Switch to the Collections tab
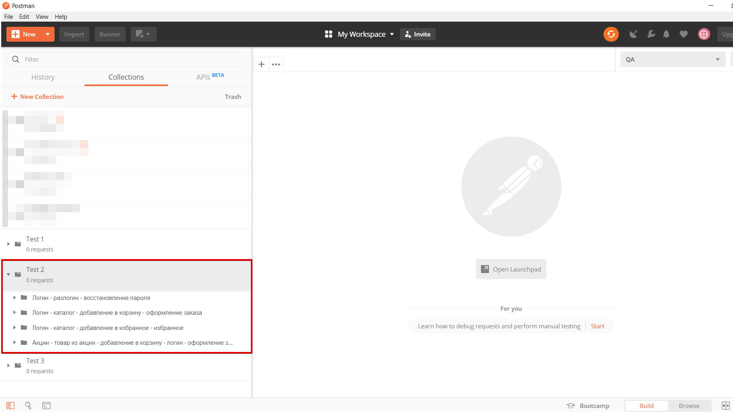 click(126, 77)
